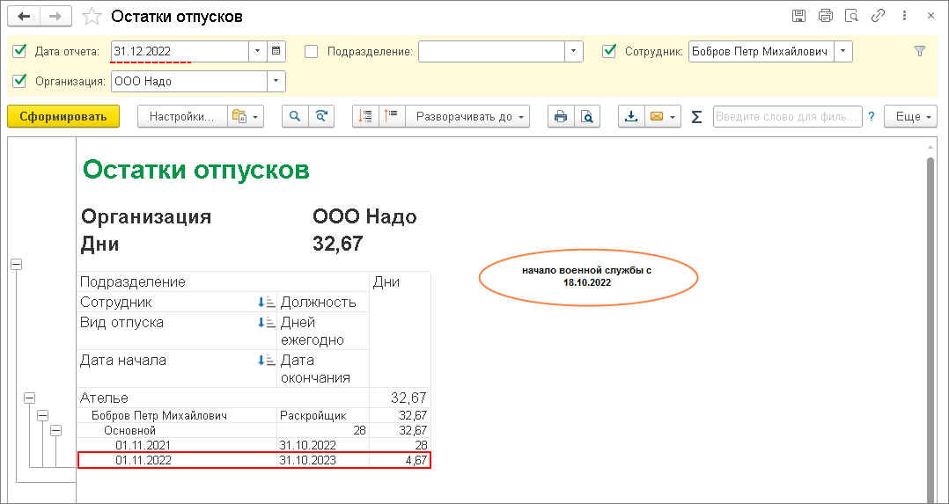Click the search word filter field
Viewport: 949px width, 504px height.
(x=786, y=117)
